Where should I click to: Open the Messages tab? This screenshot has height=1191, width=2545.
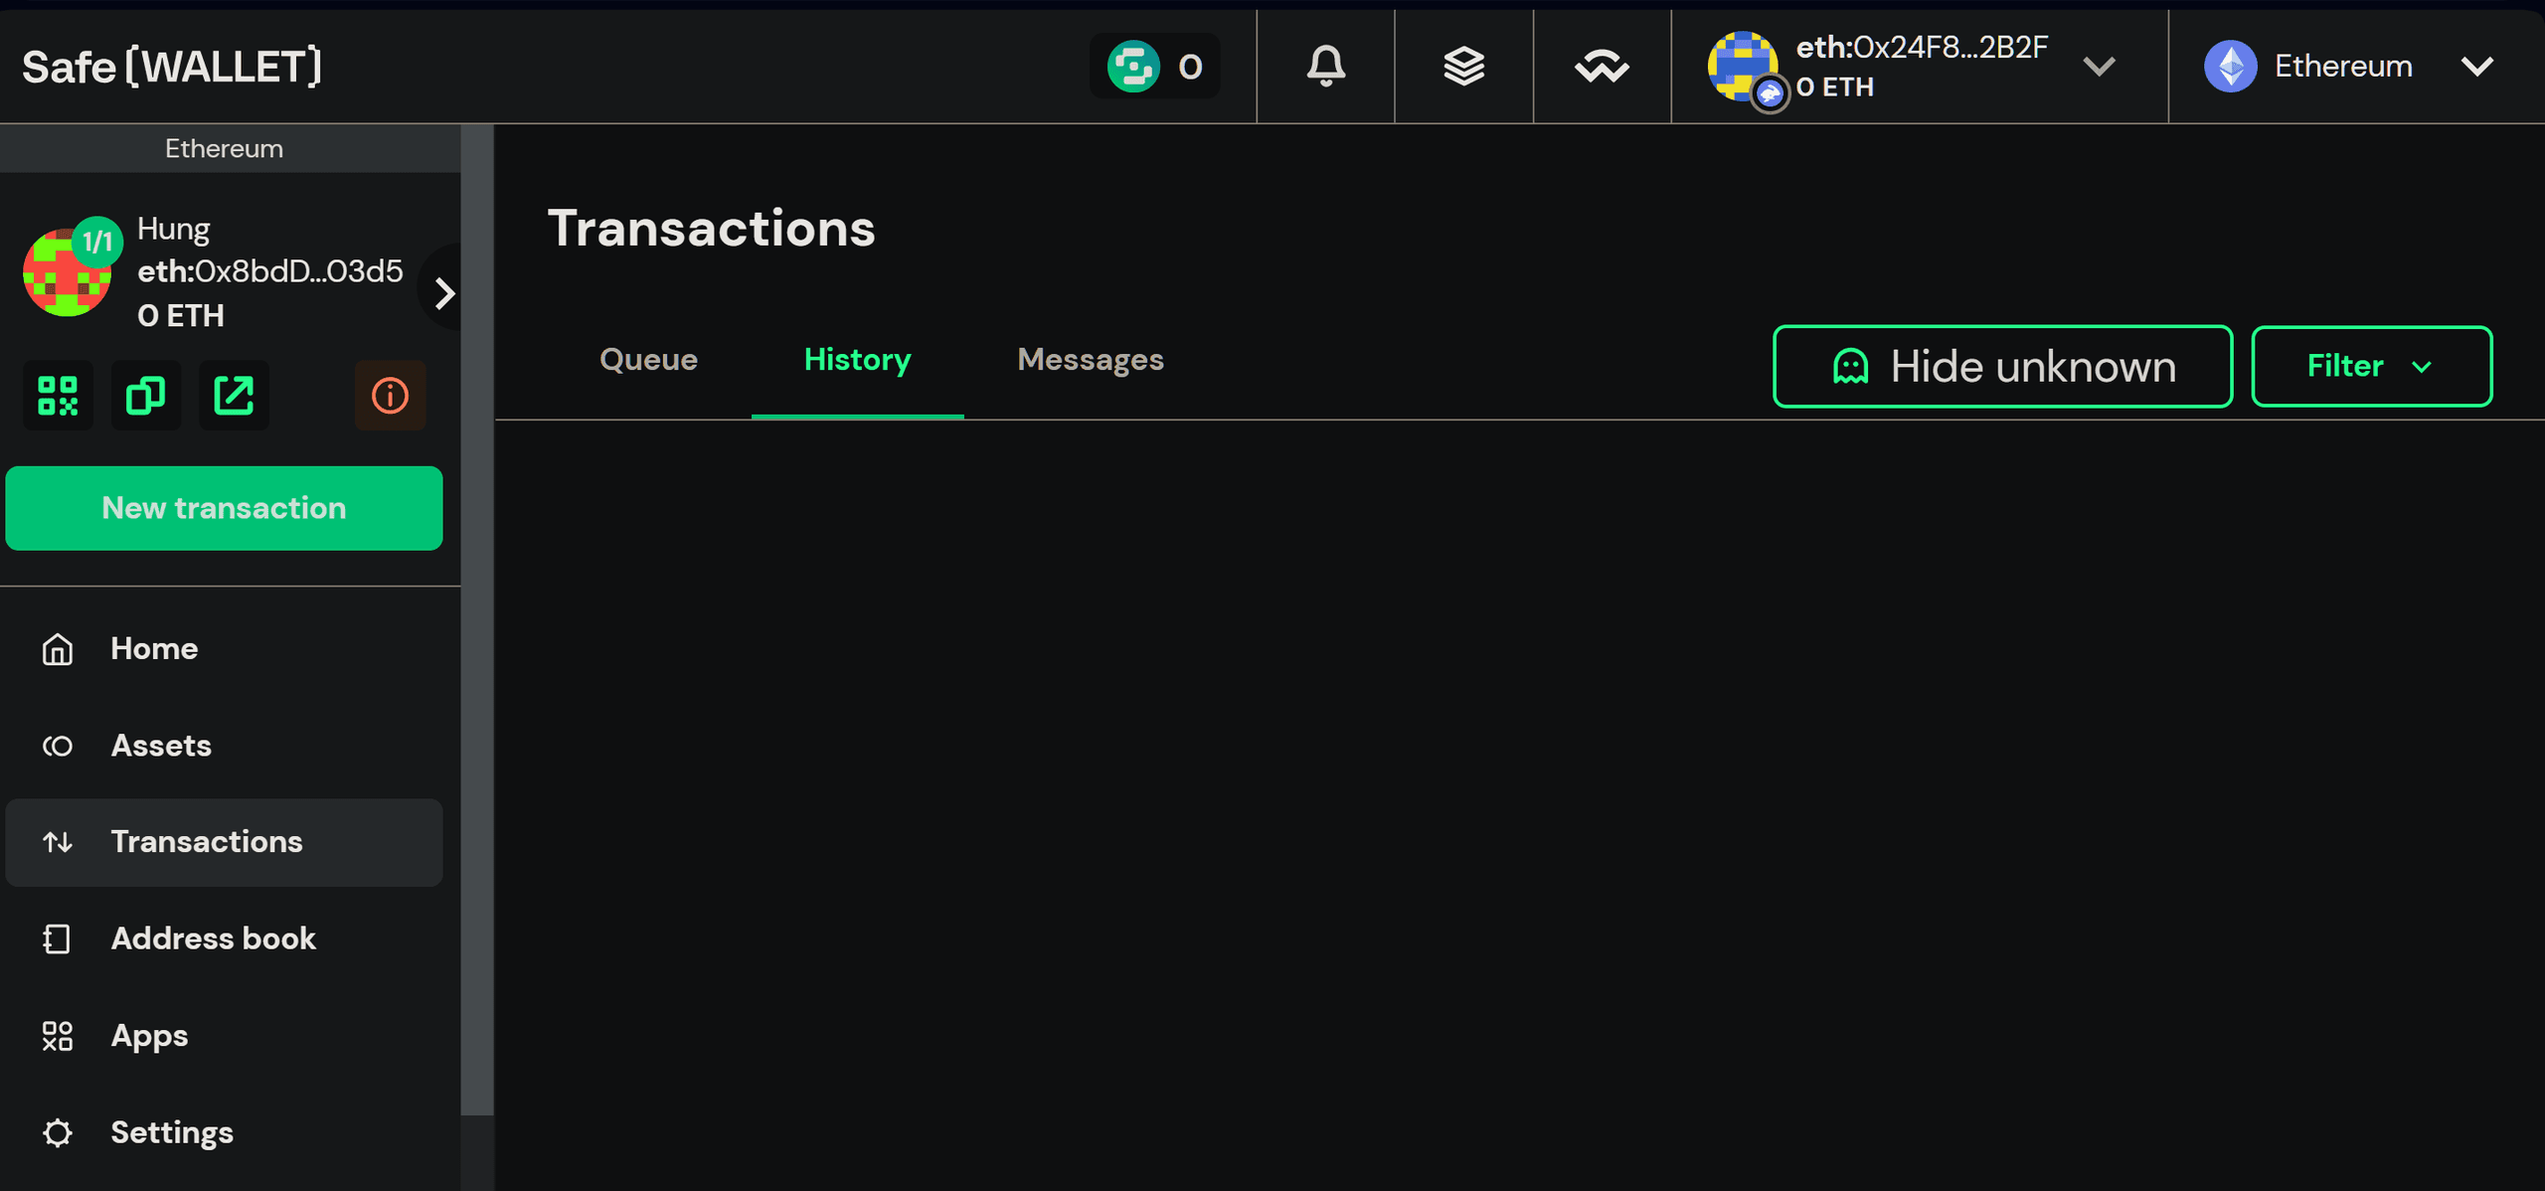[x=1090, y=360]
